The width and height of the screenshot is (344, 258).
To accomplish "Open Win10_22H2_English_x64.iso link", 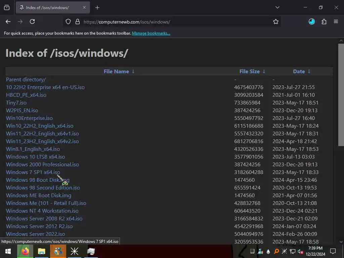I will [40, 126].
